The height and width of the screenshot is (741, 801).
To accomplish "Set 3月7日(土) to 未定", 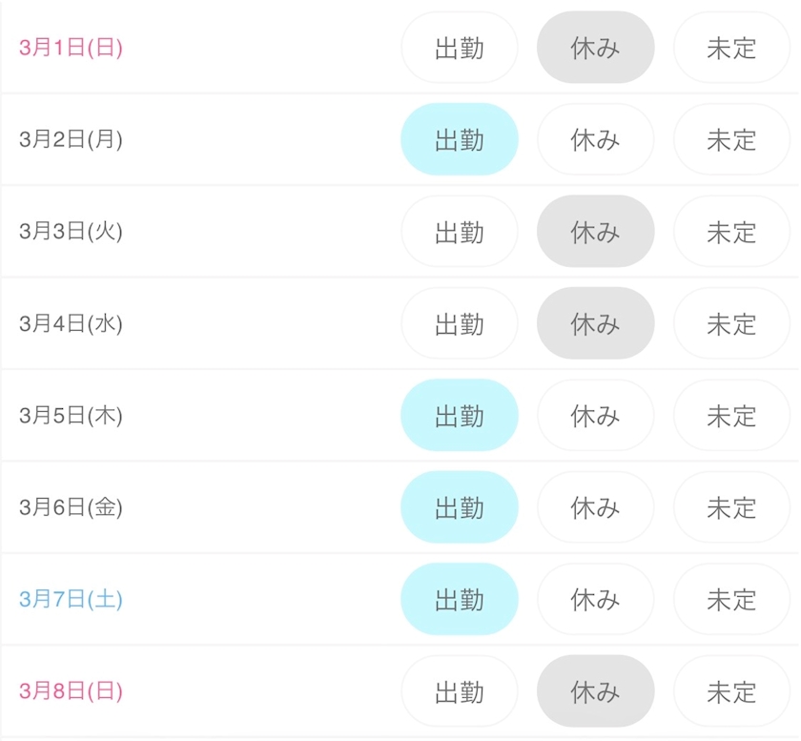I will pyautogui.click(x=731, y=600).
